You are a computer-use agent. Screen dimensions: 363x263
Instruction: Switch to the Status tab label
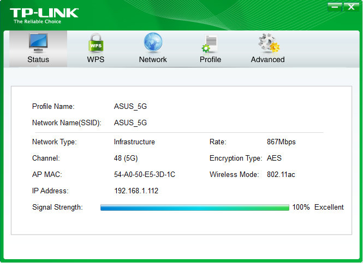38,59
